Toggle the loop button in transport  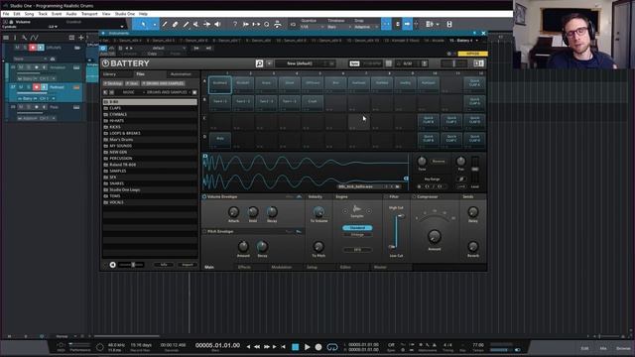click(332, 347)
